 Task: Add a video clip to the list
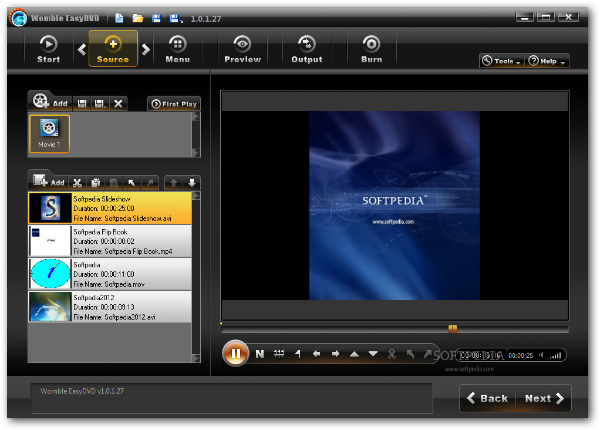(49, 181)
